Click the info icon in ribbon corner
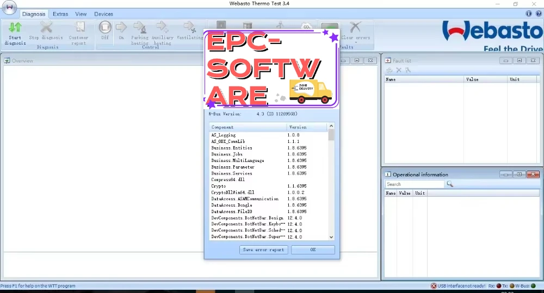This screenshot has width=544, height=293. coord(528,14)
